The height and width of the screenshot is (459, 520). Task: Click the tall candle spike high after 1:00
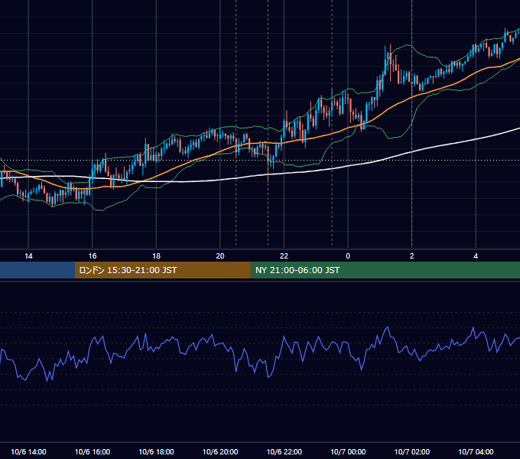click(390, 47)
